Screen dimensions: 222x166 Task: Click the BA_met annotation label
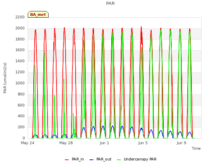tap(38, 15)
